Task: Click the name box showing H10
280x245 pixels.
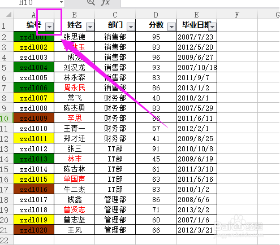Action: point(32,2)
